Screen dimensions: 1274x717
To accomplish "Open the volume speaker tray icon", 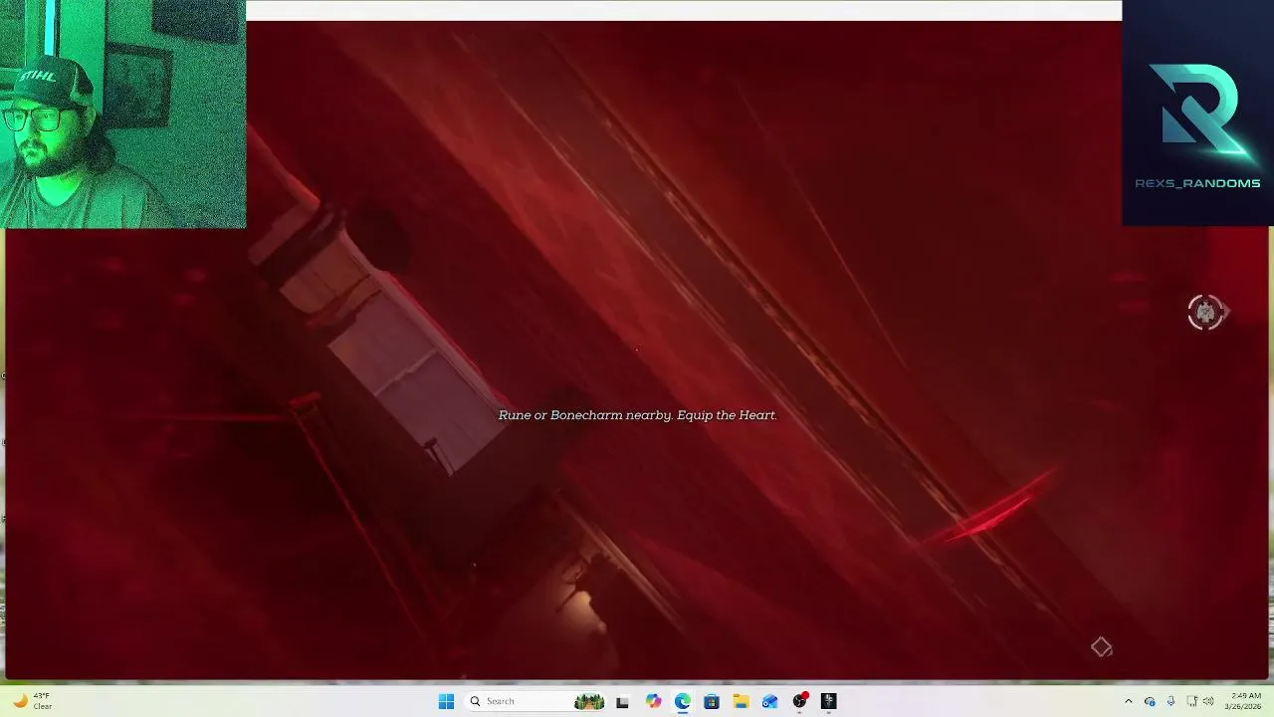I will click(x=1207, y=701).
